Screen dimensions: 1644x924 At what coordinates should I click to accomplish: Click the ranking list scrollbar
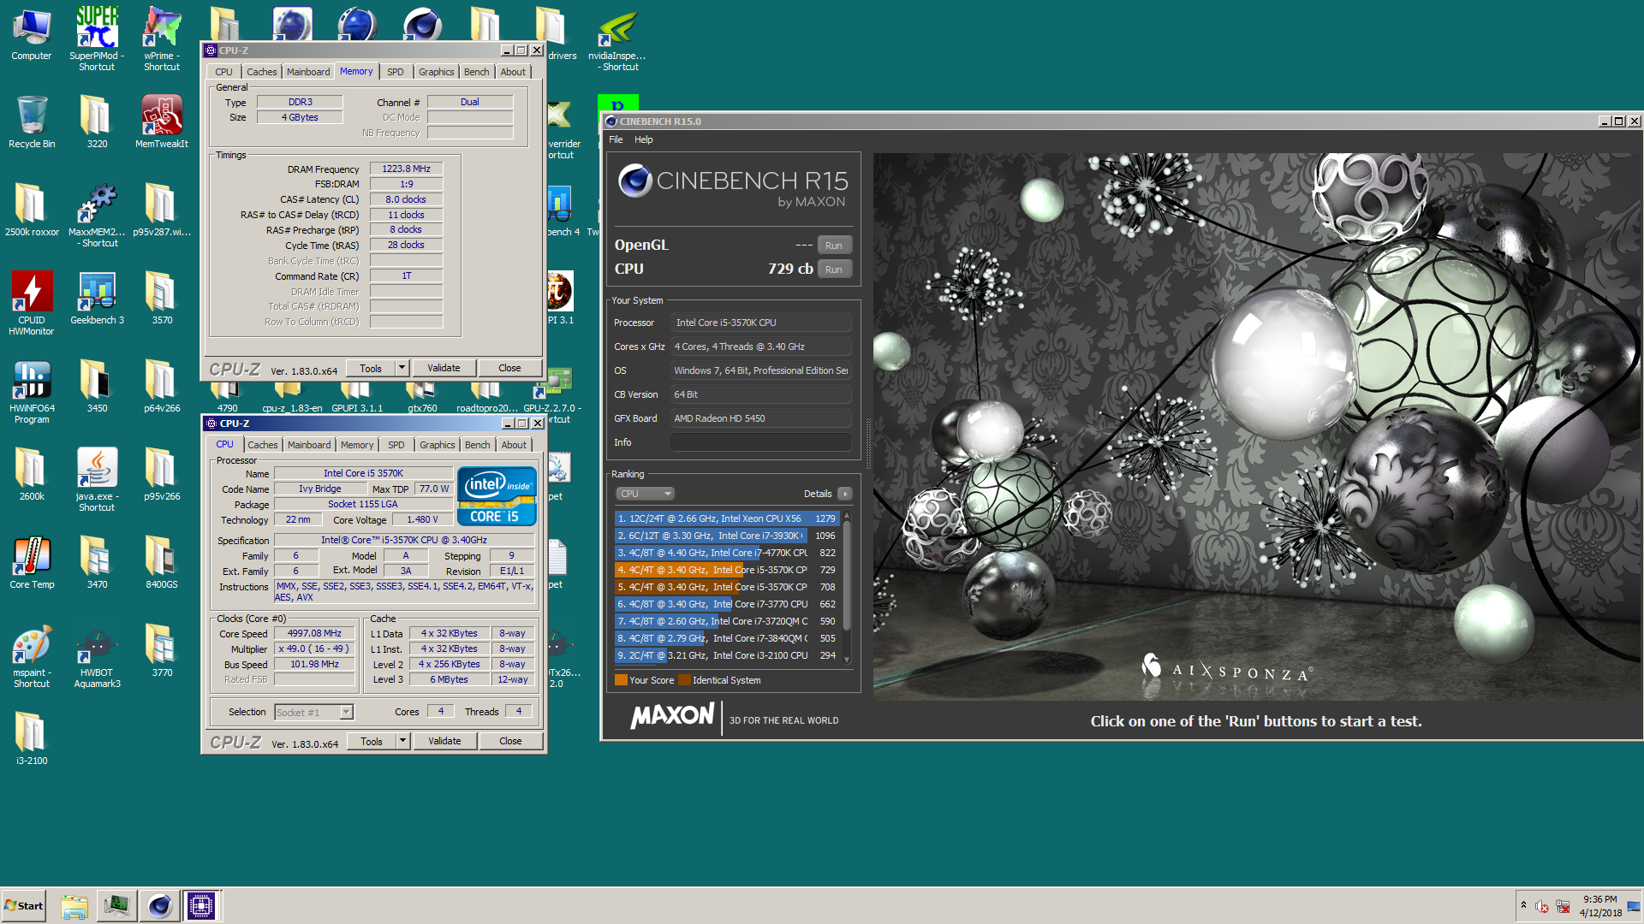847,587
